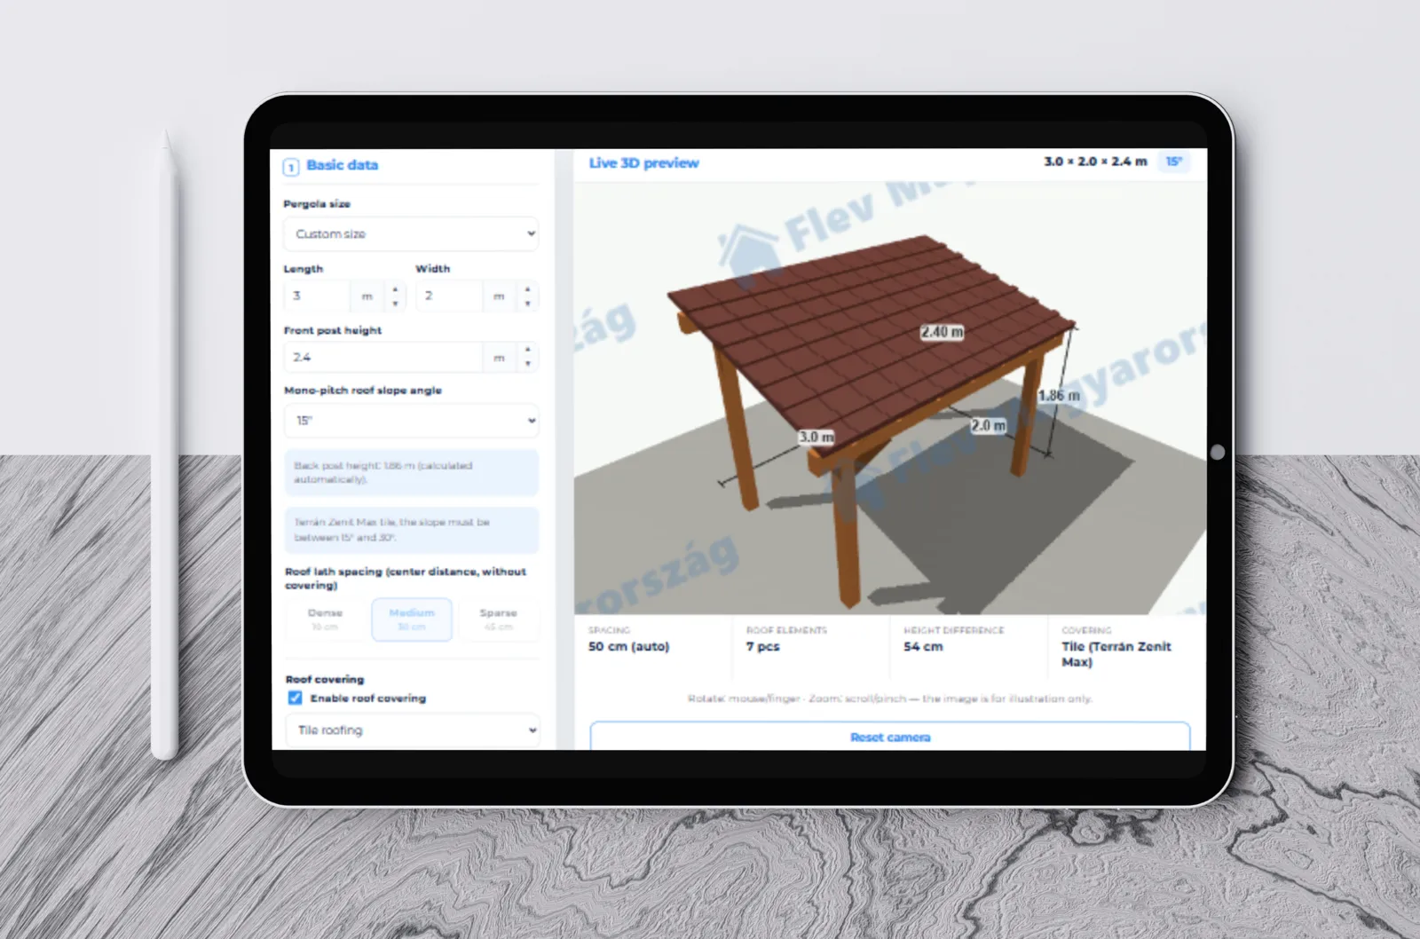Viewport: 1420px width, 939px height.
Task: Click the Width unit 'm' label
Action: coord(499,296)
